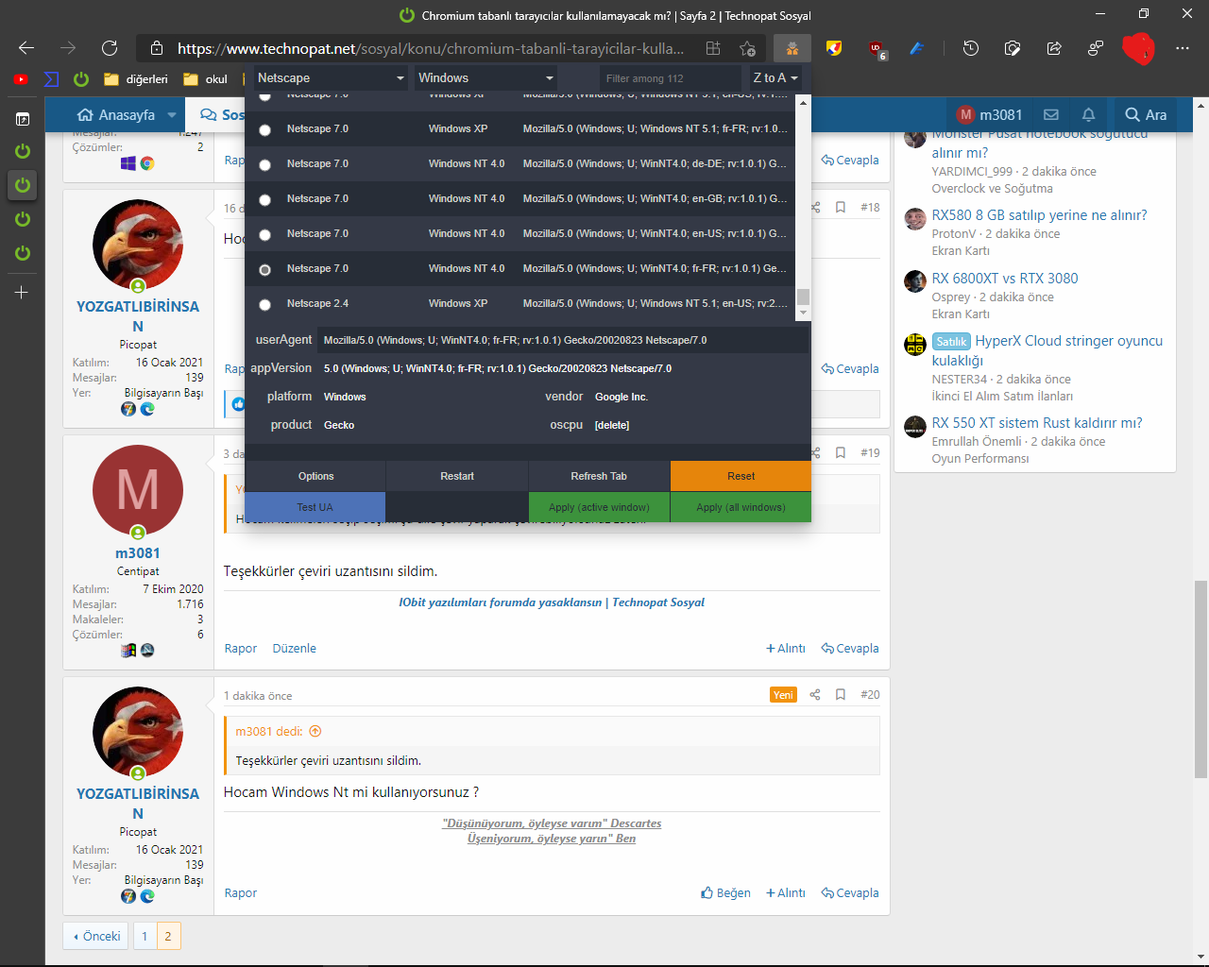Open the browser history icon
This screenshot has height=967, width=1209.
coord(971,48)
